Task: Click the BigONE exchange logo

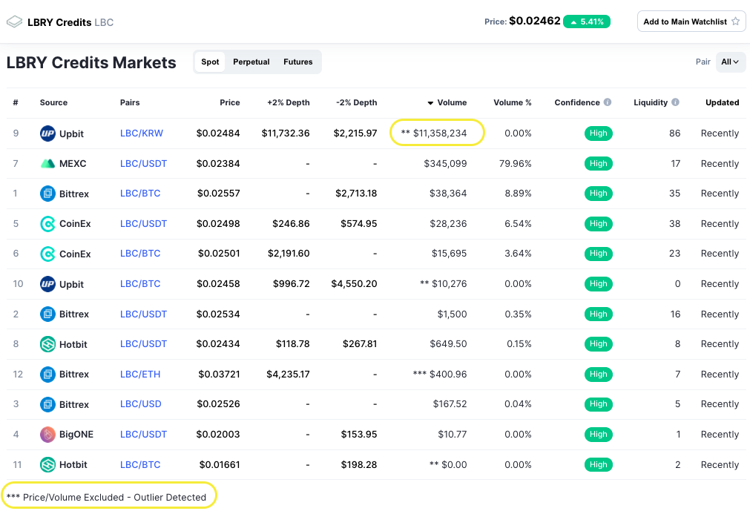Action: [x=47, y=435]
